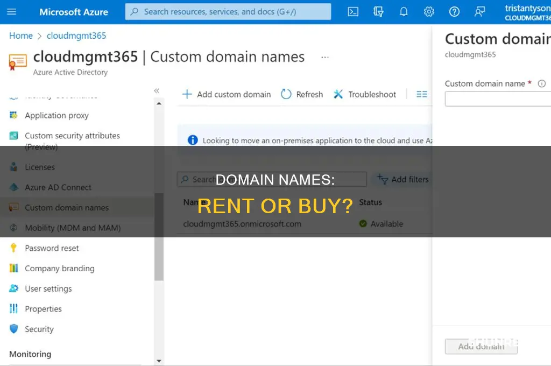
Task: Click sidebar scroll up arrow
Action: pos(159,103)
